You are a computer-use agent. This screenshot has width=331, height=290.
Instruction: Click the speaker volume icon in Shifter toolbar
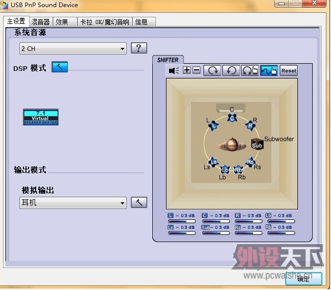click(x=174, y=71)
